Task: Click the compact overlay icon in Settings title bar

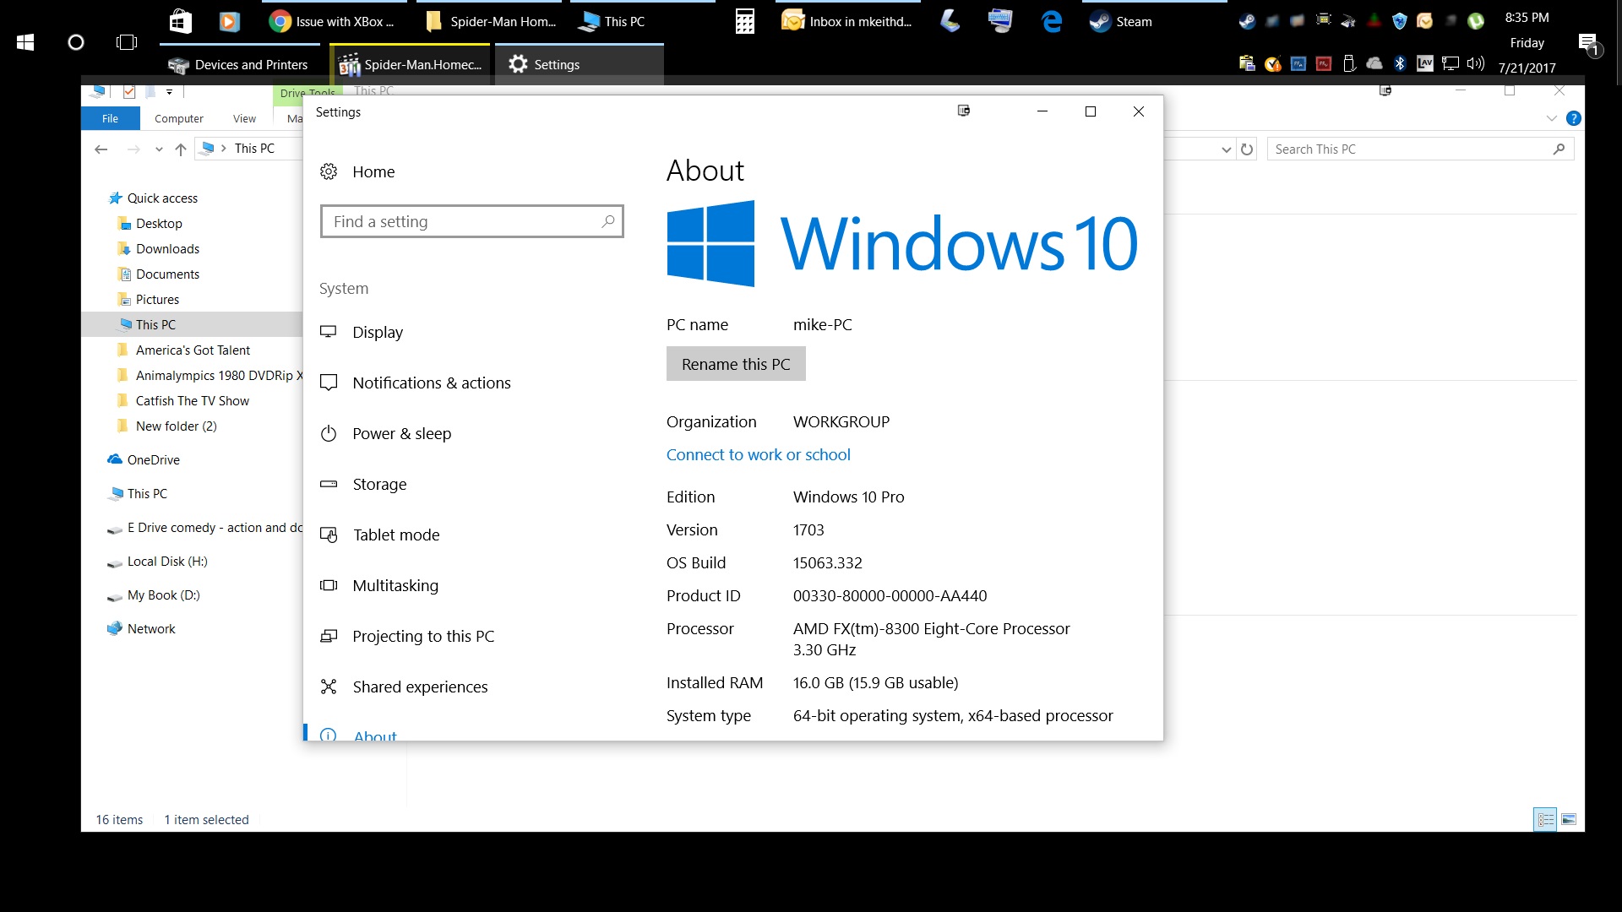Action: coord(964,111)
